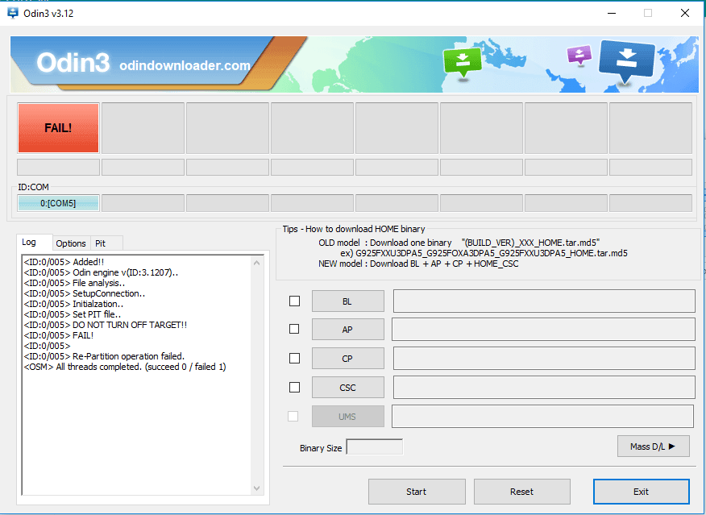Viewport: 706px width, 515px height.
Task: Tick the CP checkbox
Action: pyautogui.click(x=294, y=359)
